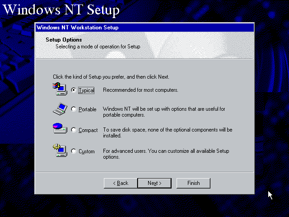Pick the Custom radio button
This screenshot has height=217, width=289.
pyautogui.click(x=74, y=151)
